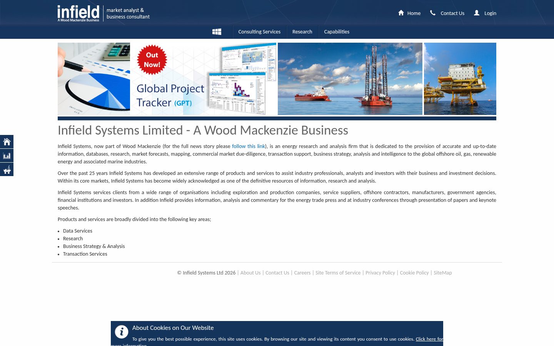554x346 pixels.
Task: Click the sidebar bar chart icon
Action: [x=7, y=155]
